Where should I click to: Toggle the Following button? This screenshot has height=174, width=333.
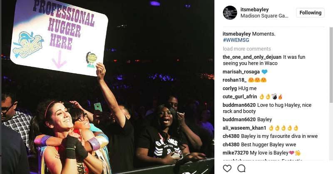pos(310,13)
